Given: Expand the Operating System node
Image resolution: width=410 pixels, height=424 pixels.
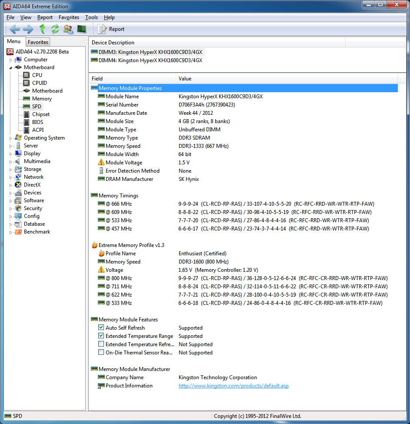Looking at the screenshot, I should [10, 138].
